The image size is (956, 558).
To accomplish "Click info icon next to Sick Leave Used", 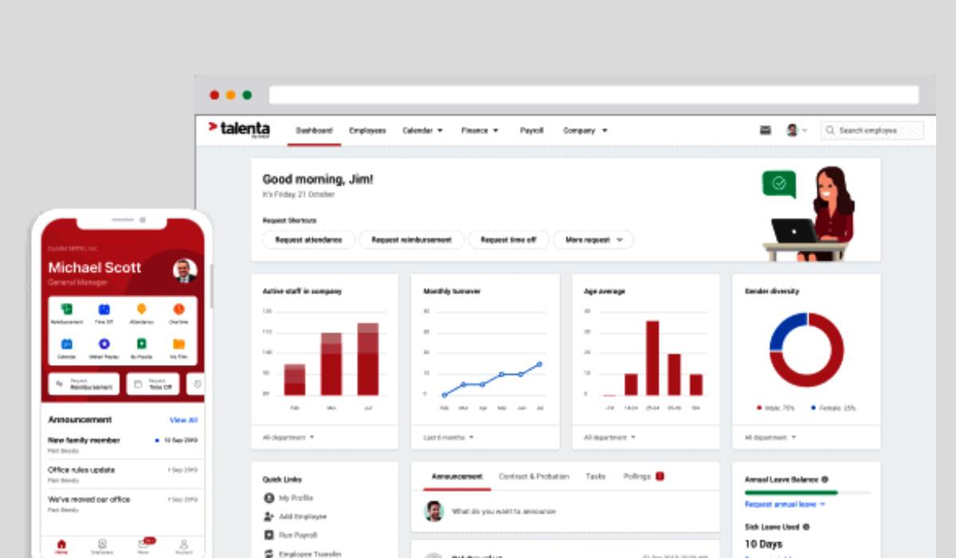I will [806, 527].
